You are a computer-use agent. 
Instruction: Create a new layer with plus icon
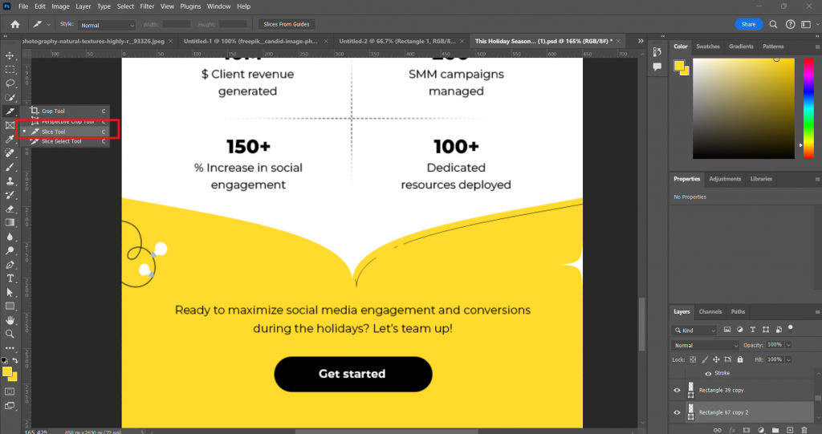click(x=790, y=430)
